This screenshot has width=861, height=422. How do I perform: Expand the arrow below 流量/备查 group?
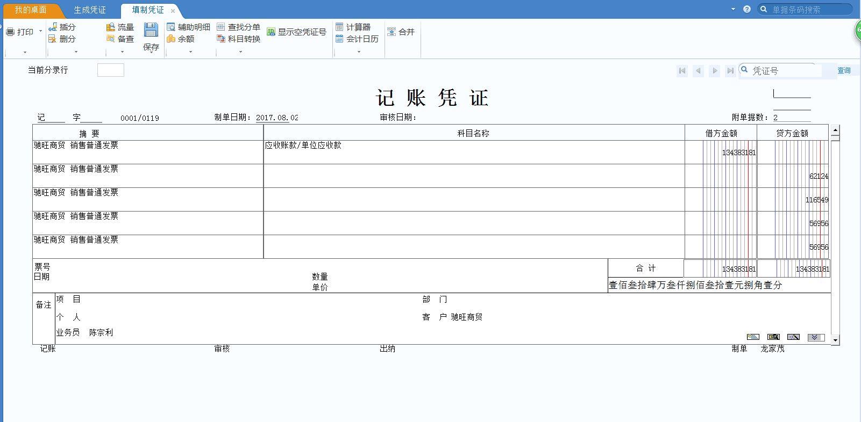[x=122, y=52]
